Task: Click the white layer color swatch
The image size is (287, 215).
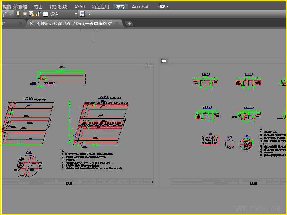Action: pos(45,14)
